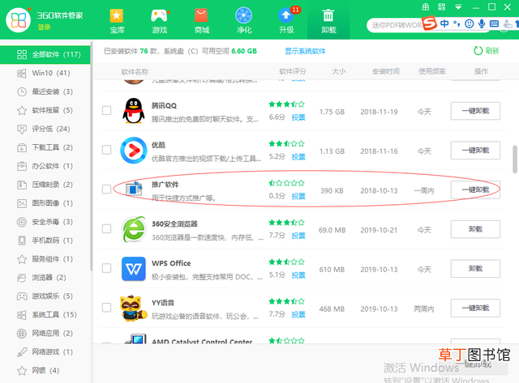Sort by 软件评分 column header
Viewport: 519px width, 383px height.
click(293, 71)
